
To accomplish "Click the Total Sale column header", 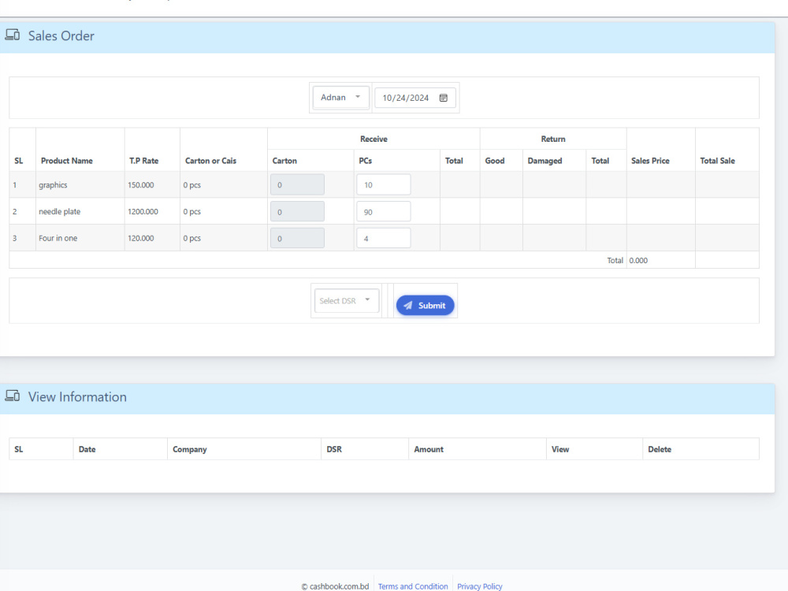I will point(717,161).
